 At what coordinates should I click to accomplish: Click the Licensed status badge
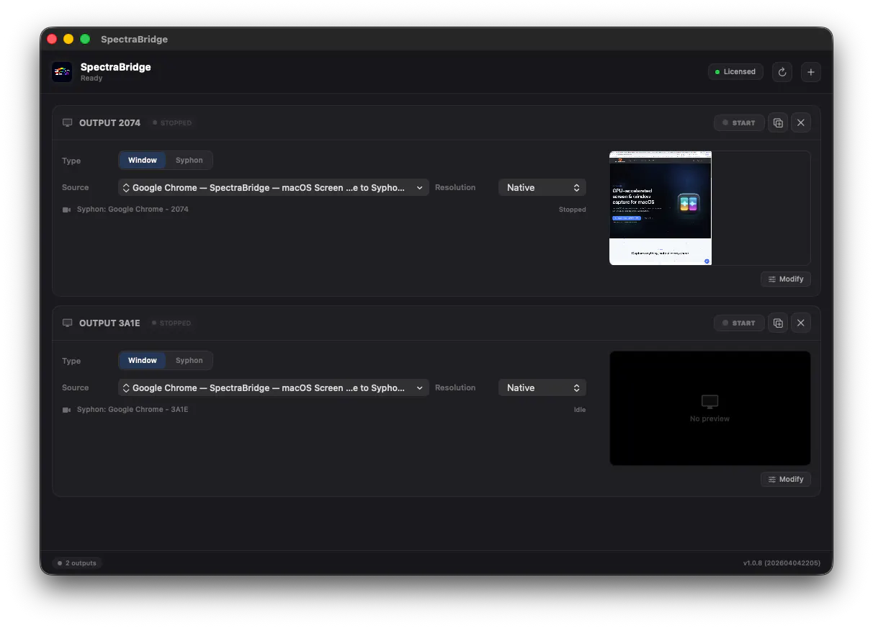(735, 72)
